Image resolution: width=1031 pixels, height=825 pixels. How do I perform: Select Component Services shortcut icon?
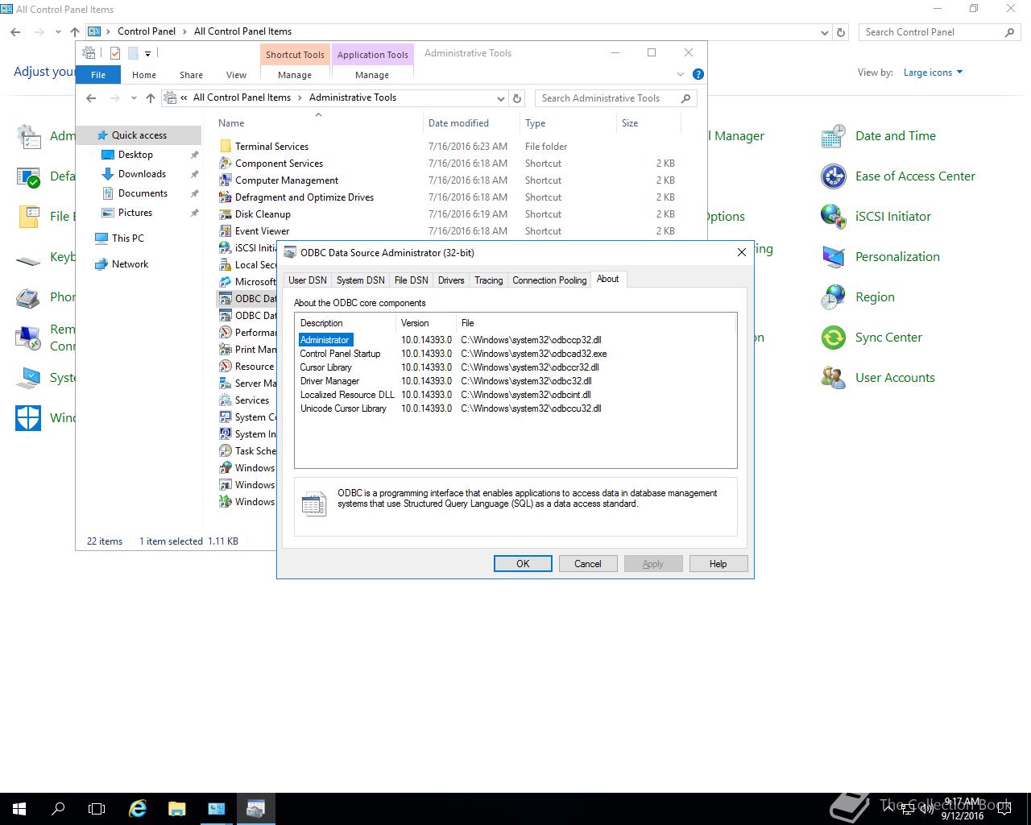pyautogui.click(x=226, y=164)
